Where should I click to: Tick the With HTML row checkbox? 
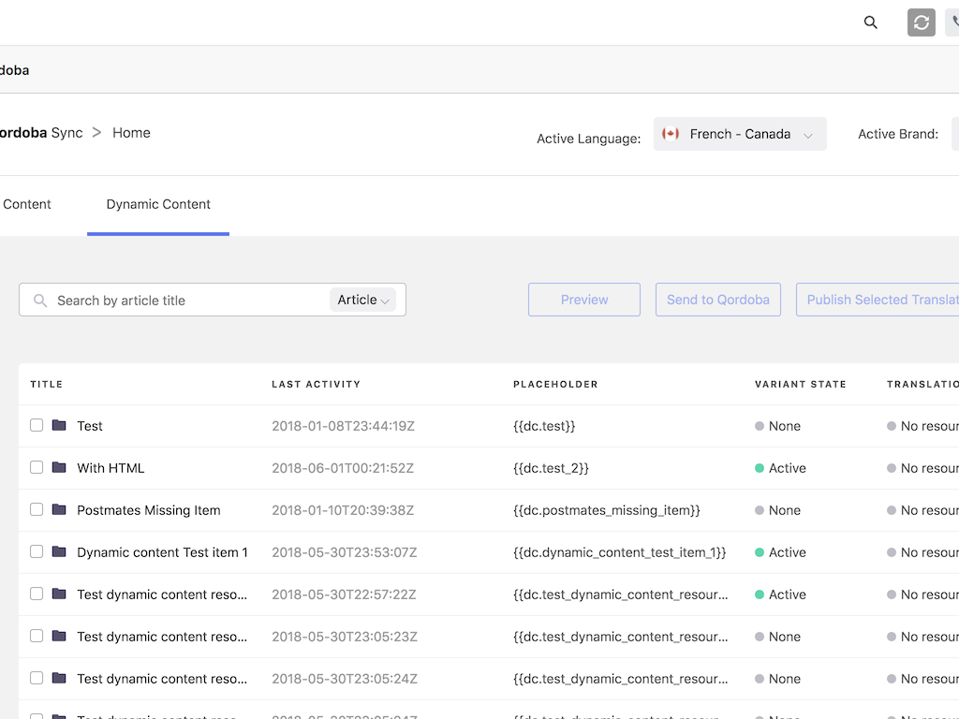click(37, 467)
